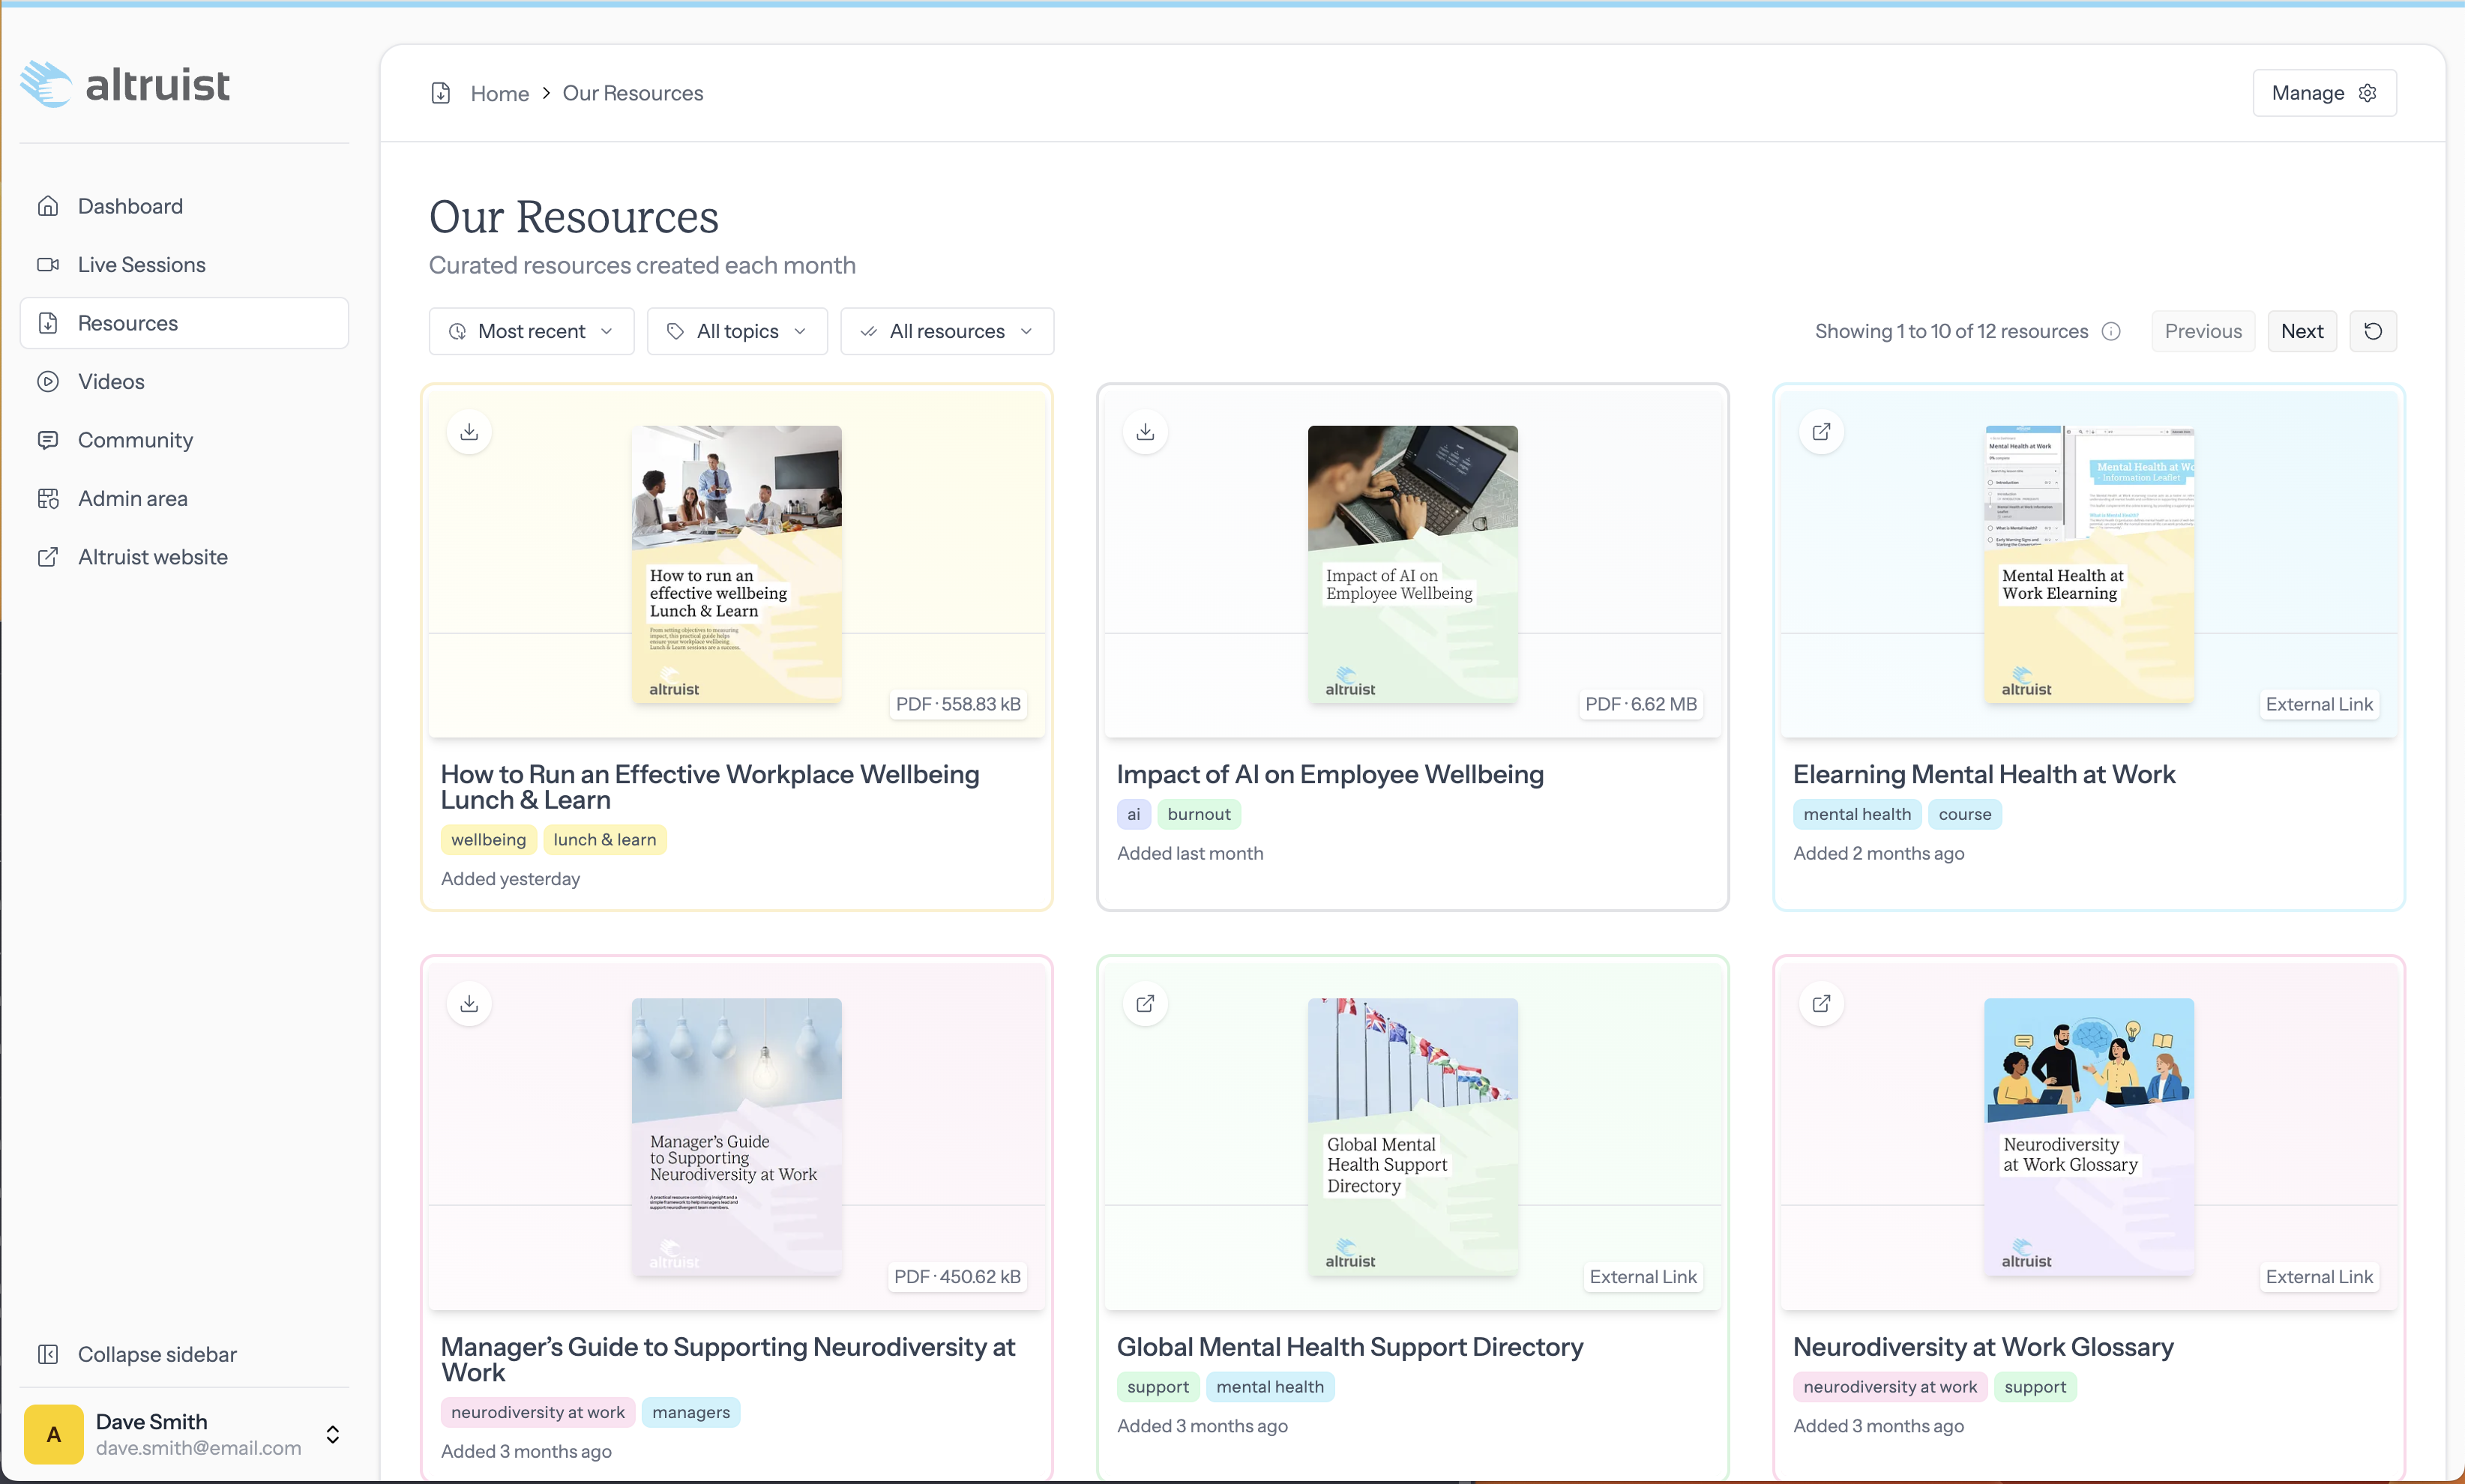2465x1484 pixels.
Task: Click the Dashboard home icon
Action: (48, 206)
